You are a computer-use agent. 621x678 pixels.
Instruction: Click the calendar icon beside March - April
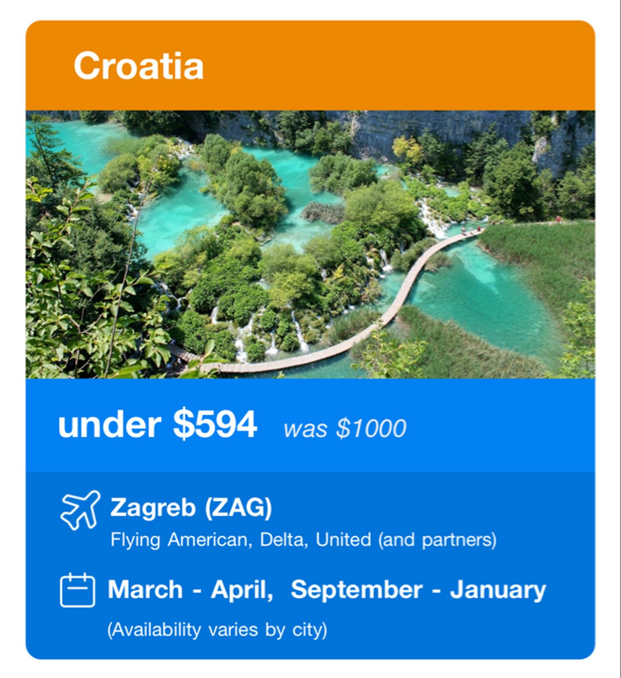77,590
